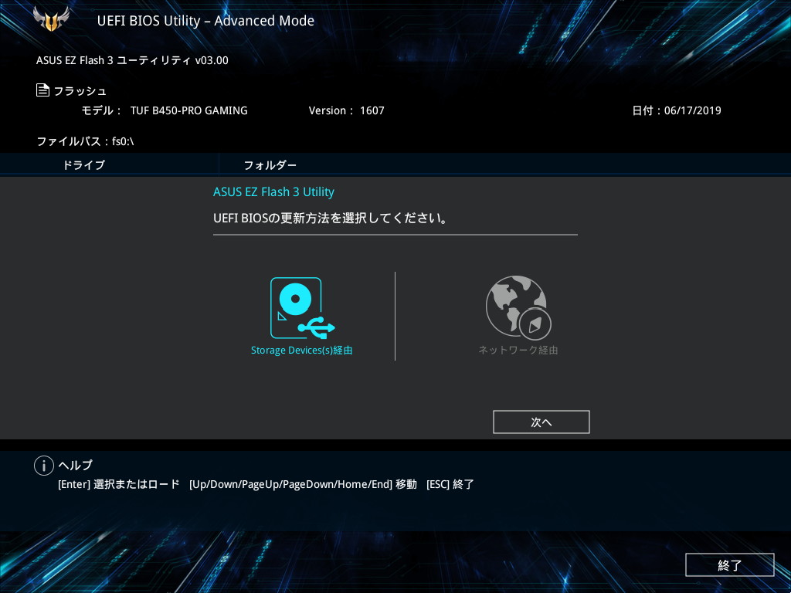Click the フォルダー column header
Image resolution: width=791 pixels, height=593 pixels.
tap(270, 165)
